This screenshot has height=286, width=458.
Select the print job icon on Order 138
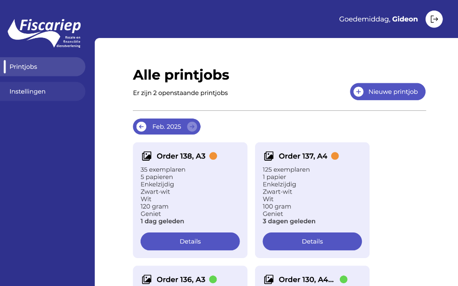coord(146,156)
